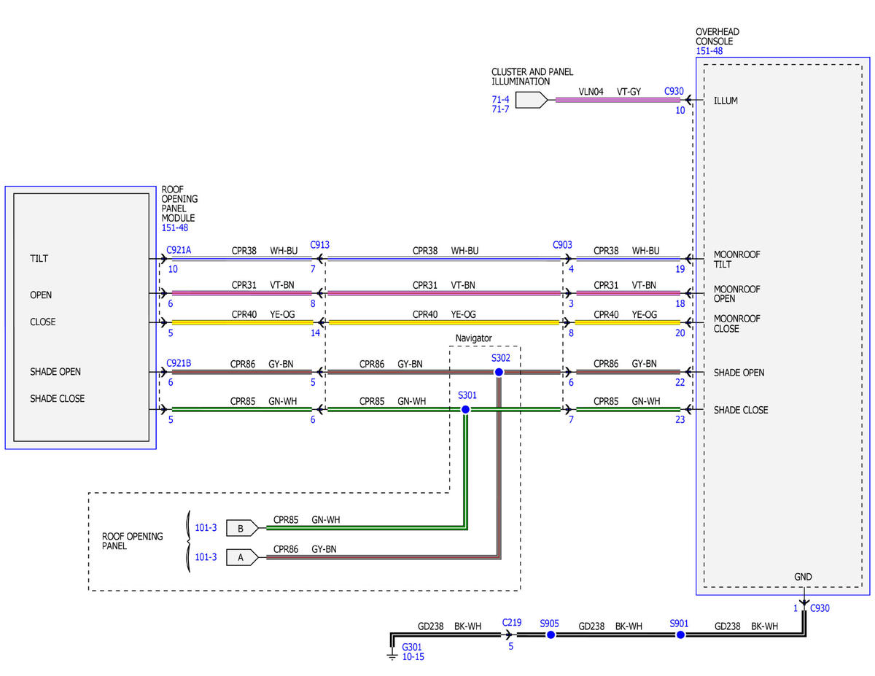The height and width of the screenshot is (676, 875).
Task: Click the ROOF OPENING PANEL label near connectors
Action: point(133,542)
